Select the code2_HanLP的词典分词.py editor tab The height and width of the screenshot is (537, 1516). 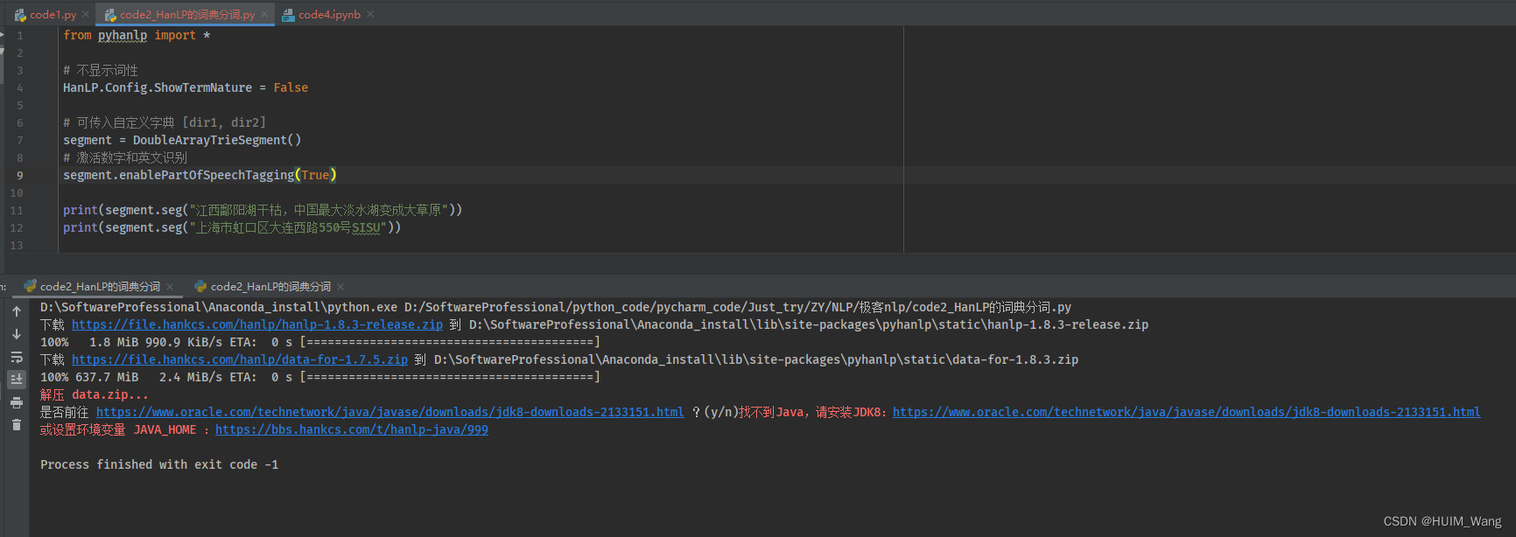point(186,15)
